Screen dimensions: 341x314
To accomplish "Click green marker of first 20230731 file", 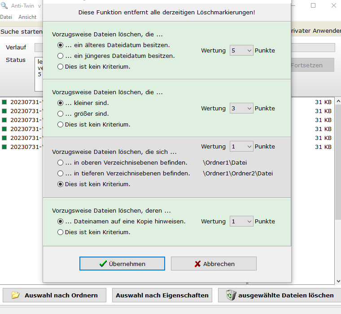I will 4,102.
